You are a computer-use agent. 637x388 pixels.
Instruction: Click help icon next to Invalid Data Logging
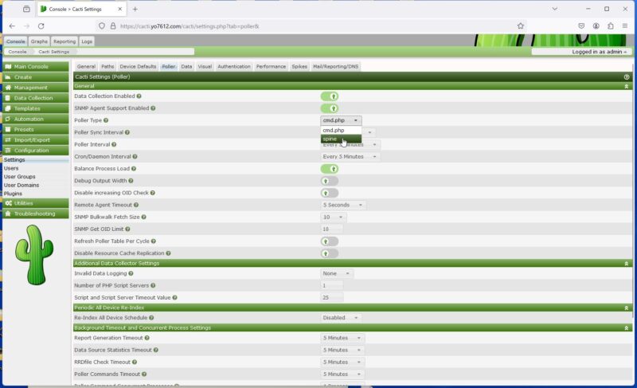click(x=131, y=274)
